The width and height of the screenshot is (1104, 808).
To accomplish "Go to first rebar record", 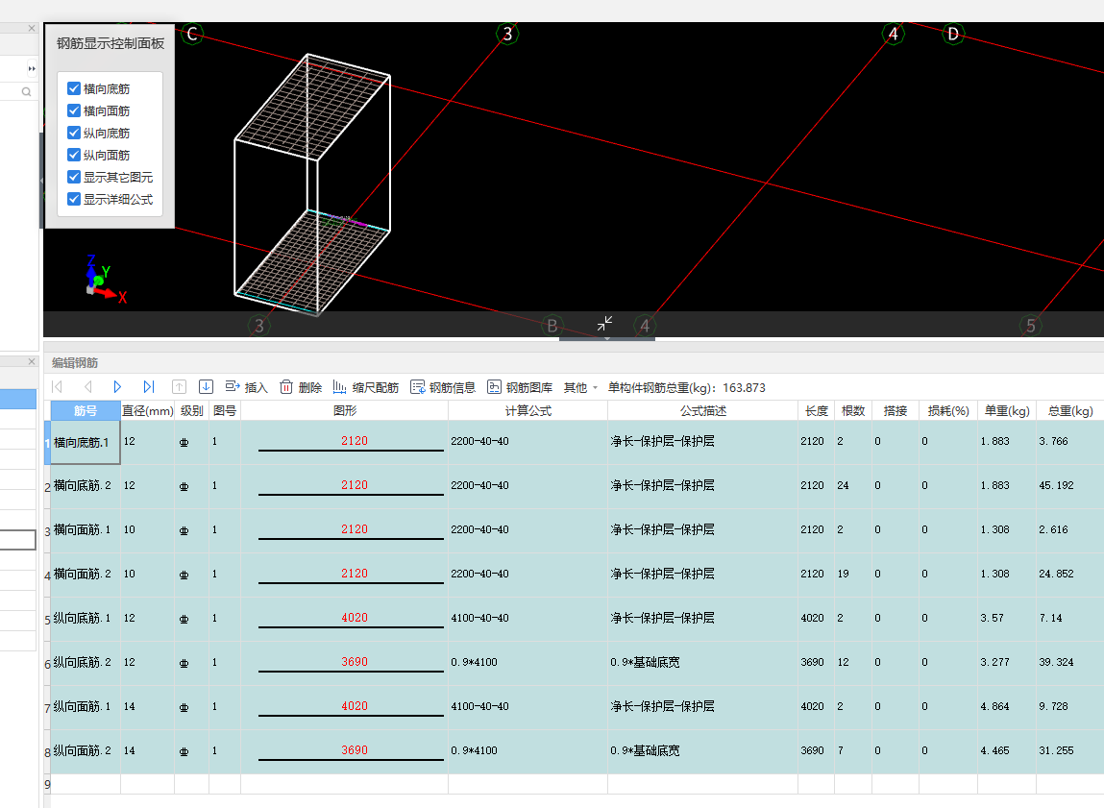I will pos(58,387).
